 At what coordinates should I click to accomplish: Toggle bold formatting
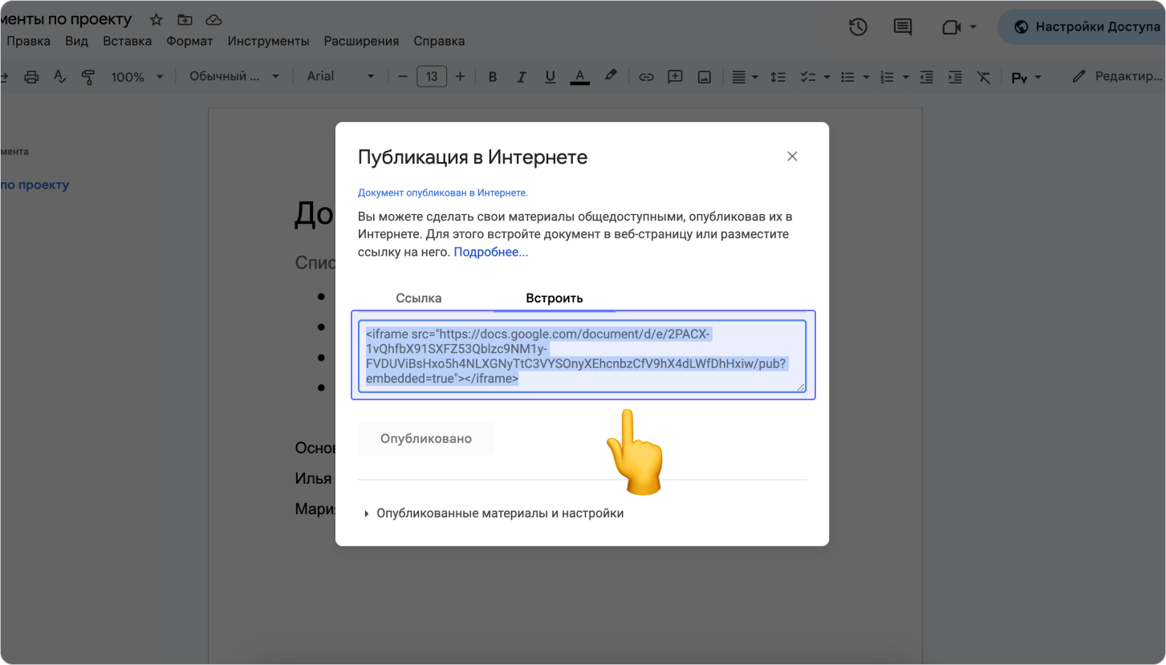pos(493,77)
